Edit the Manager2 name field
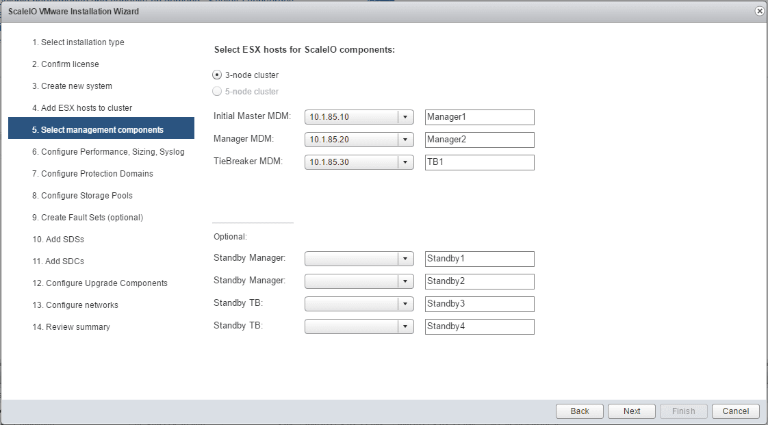The image size is (768, 425). pyautogui.click(x=480, y=140)
